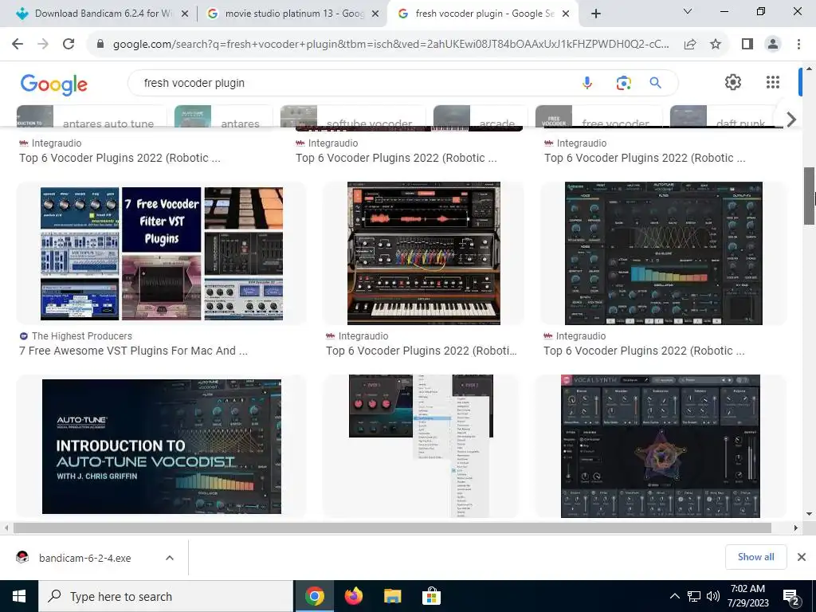
Task: Open network status tray icon
Action: [x=694, y=596]
